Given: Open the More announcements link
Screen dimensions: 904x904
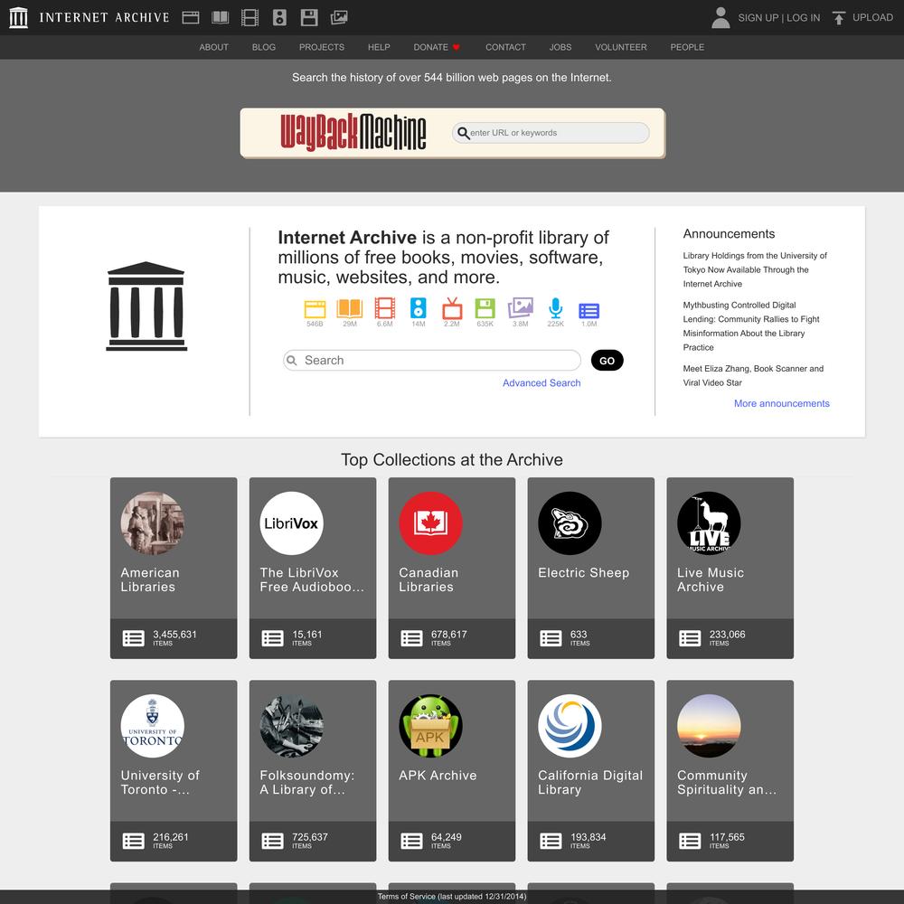Looking at the screenshot, I should tap(782, 403).
